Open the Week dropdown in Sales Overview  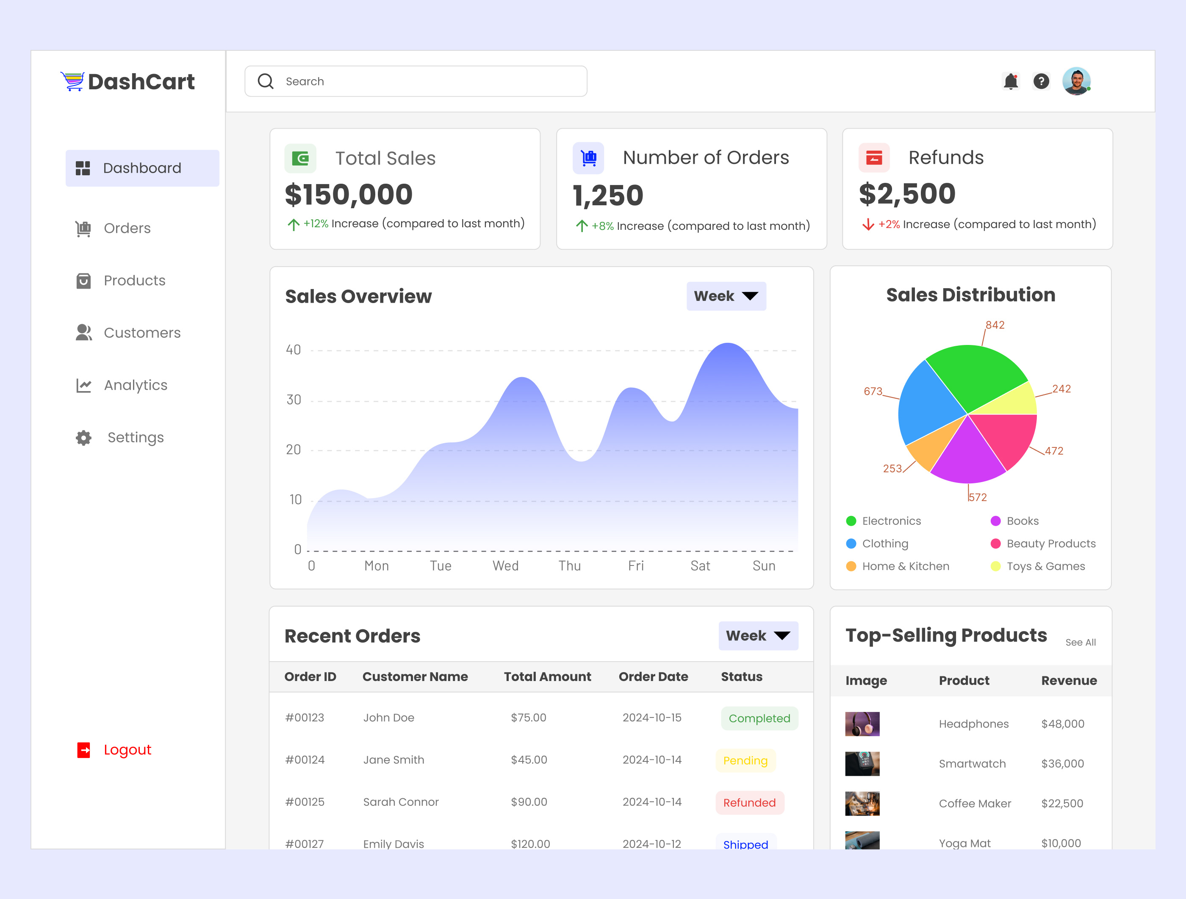[x=726, y=296]
